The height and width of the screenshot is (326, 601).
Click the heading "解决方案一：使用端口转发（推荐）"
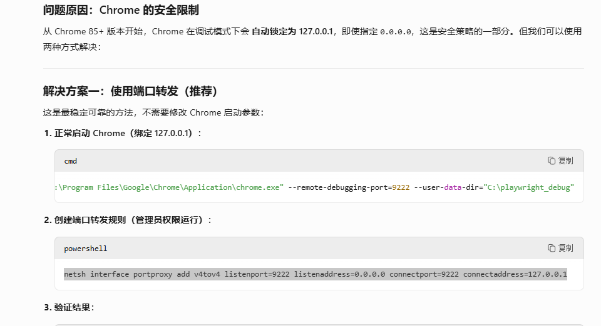pos(130,91)
